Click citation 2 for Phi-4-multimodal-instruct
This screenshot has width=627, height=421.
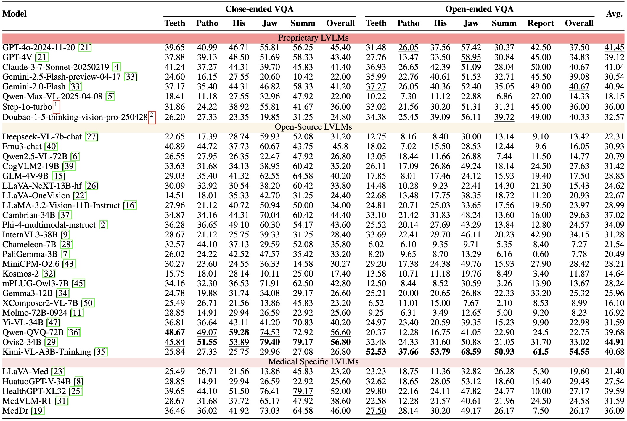tap(103, 225)
